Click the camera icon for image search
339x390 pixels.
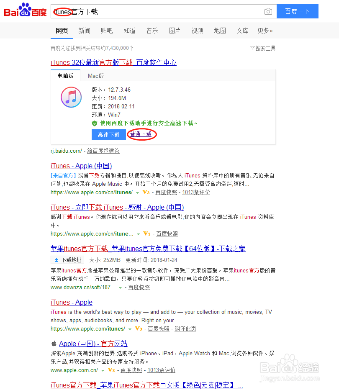(x=268, y=11)
